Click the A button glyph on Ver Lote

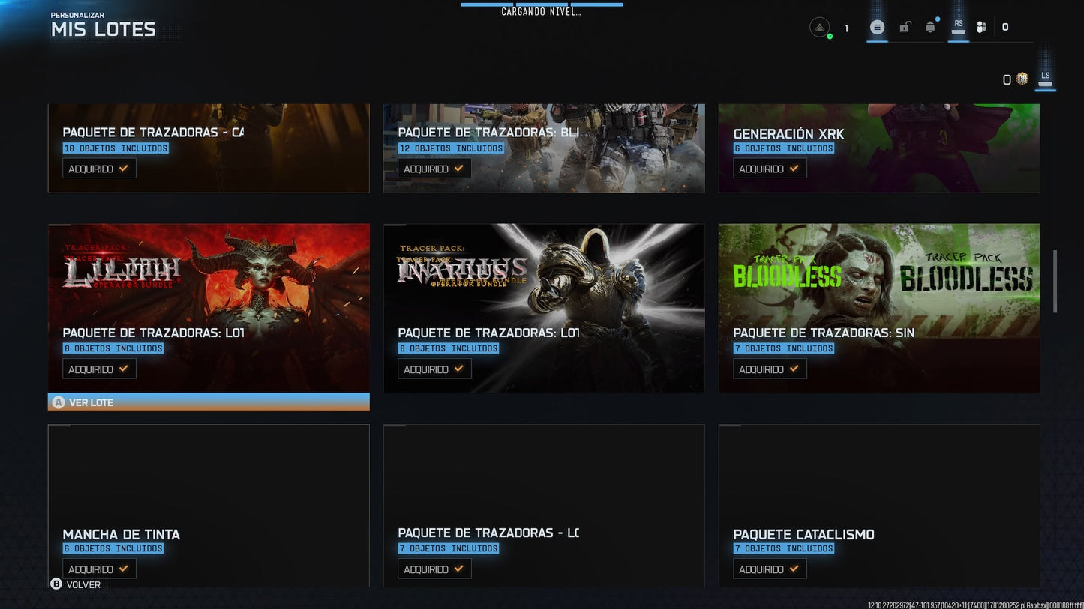[x=59, y=402]
